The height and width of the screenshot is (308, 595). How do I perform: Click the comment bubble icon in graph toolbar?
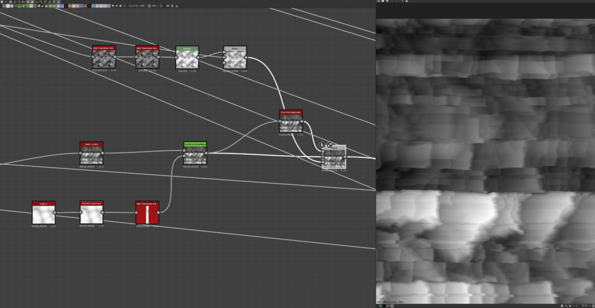pyautogui.click(x=113, y=6)
